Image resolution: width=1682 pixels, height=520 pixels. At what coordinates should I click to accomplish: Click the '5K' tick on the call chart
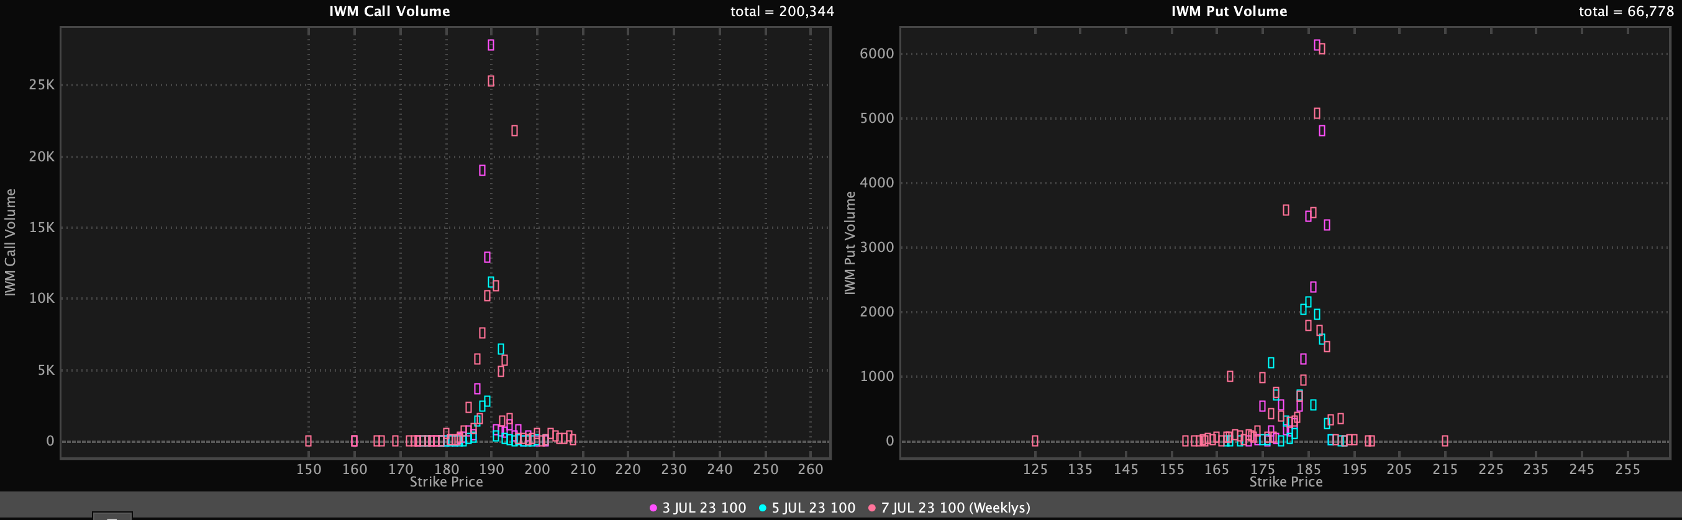(46, 370)
